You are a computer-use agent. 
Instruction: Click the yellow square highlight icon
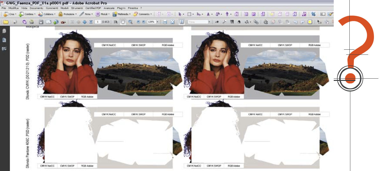(x=310, y=22)
